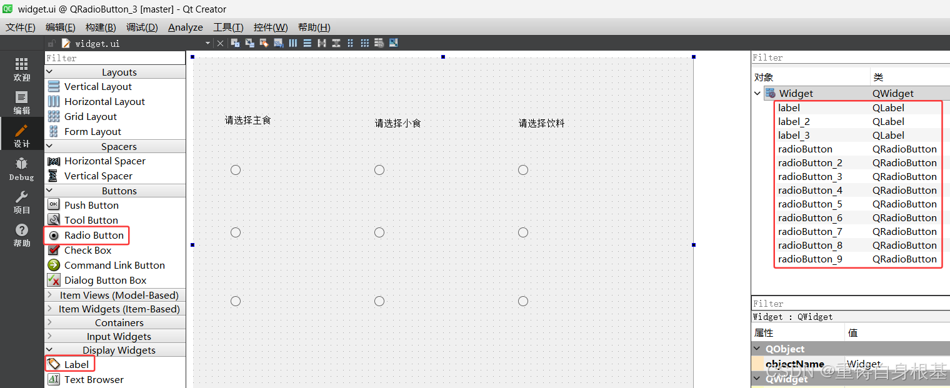Select radioButton_5 in the object inspector
The width and height of the screenshot is (950, 388).
[810, 204]
